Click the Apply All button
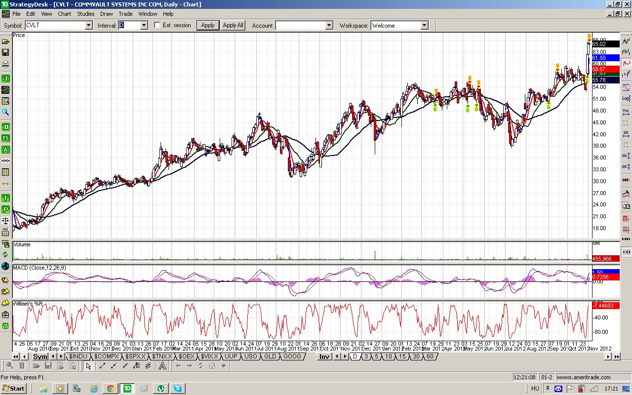This screenshot has height=395, width=632. tap(233, 25)
